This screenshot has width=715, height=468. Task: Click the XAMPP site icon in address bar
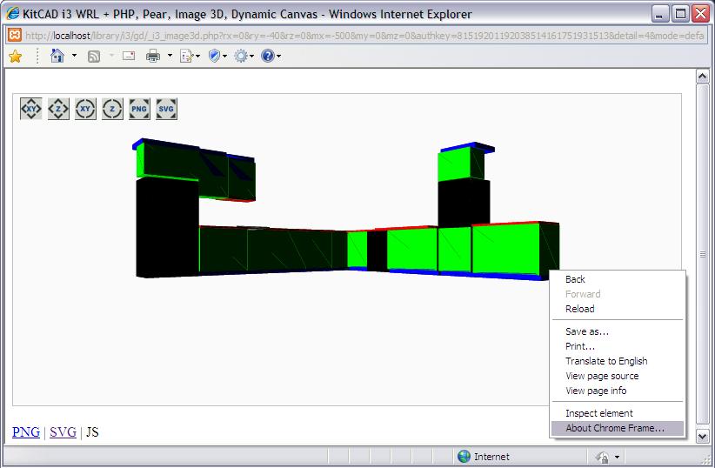[x=15, y=35]
